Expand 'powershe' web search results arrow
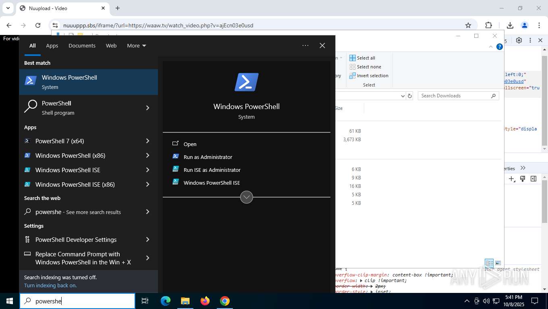 click(x=148, y=212)
